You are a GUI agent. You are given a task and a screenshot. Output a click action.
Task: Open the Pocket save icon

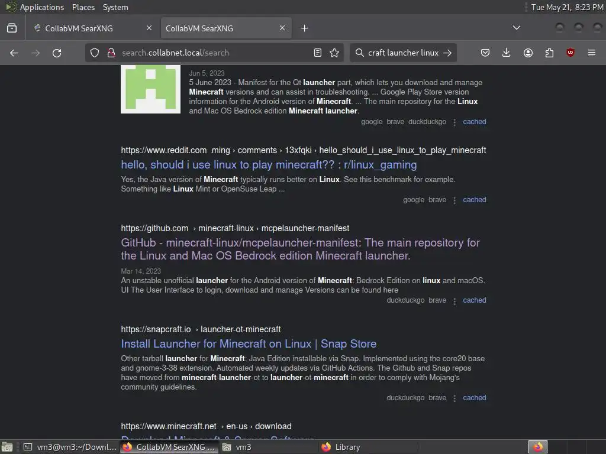click(x=485, y=53)
